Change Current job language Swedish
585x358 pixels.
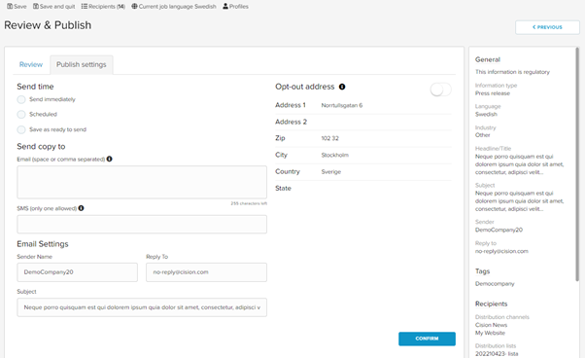click(x=174, y=7)
